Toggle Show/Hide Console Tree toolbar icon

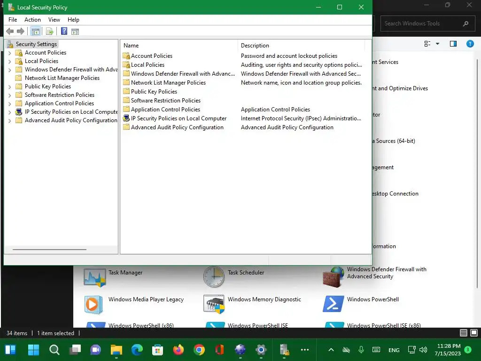pos(36,31)
